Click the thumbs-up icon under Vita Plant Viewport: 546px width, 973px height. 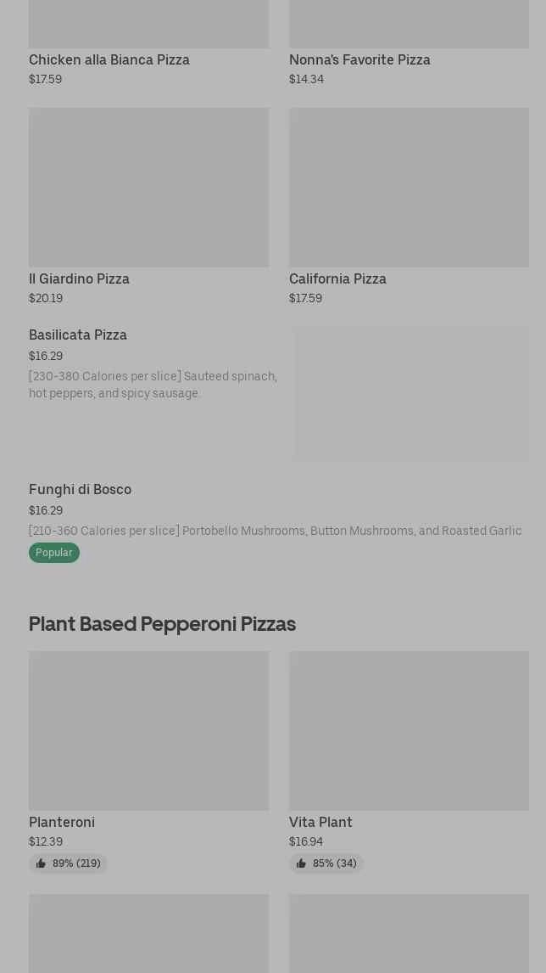tap(301, 863)
